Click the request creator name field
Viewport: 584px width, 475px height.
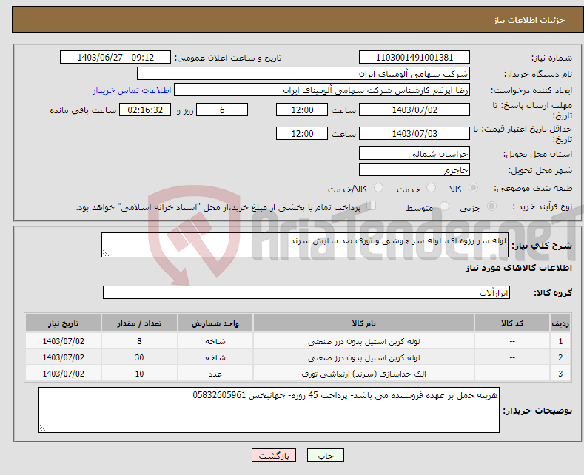[x=322, y=90]
